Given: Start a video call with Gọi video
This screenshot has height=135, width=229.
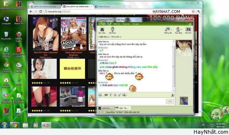Looking at the screenshot, I should [x=102, y=30].
